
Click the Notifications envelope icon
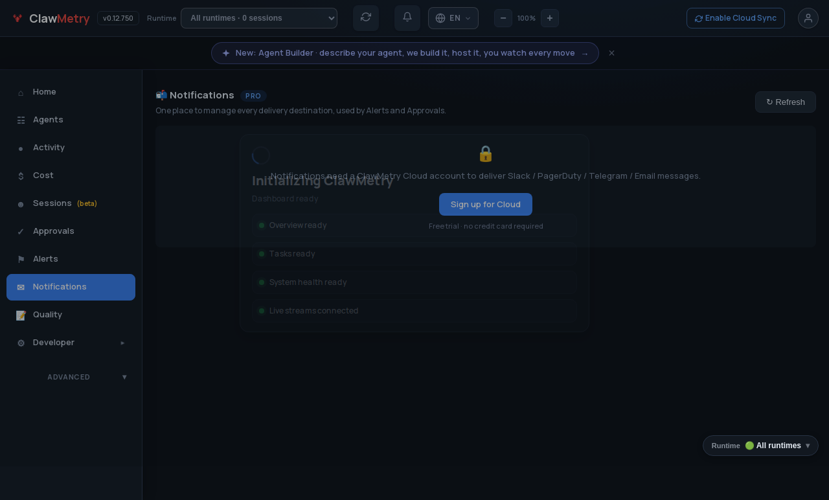click(x=21, y=288)
